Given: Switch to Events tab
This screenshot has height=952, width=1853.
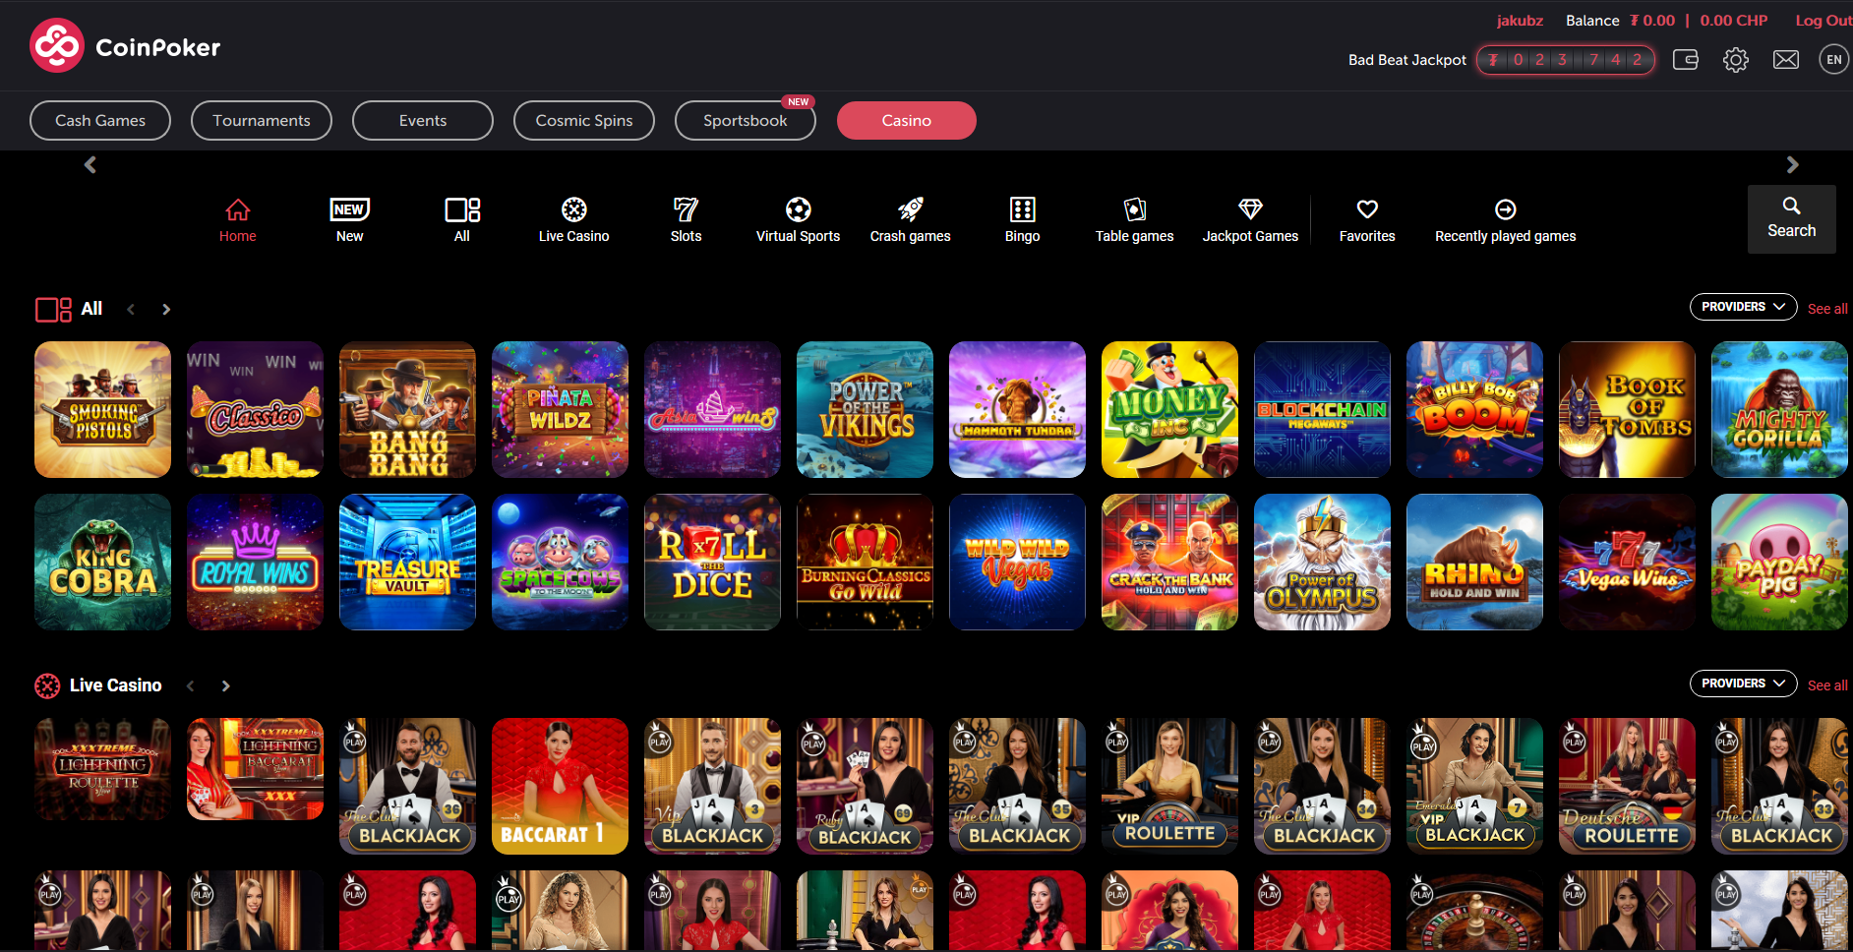Looking at the screenshot, I should pyautogui.click(x=423, y=121).
